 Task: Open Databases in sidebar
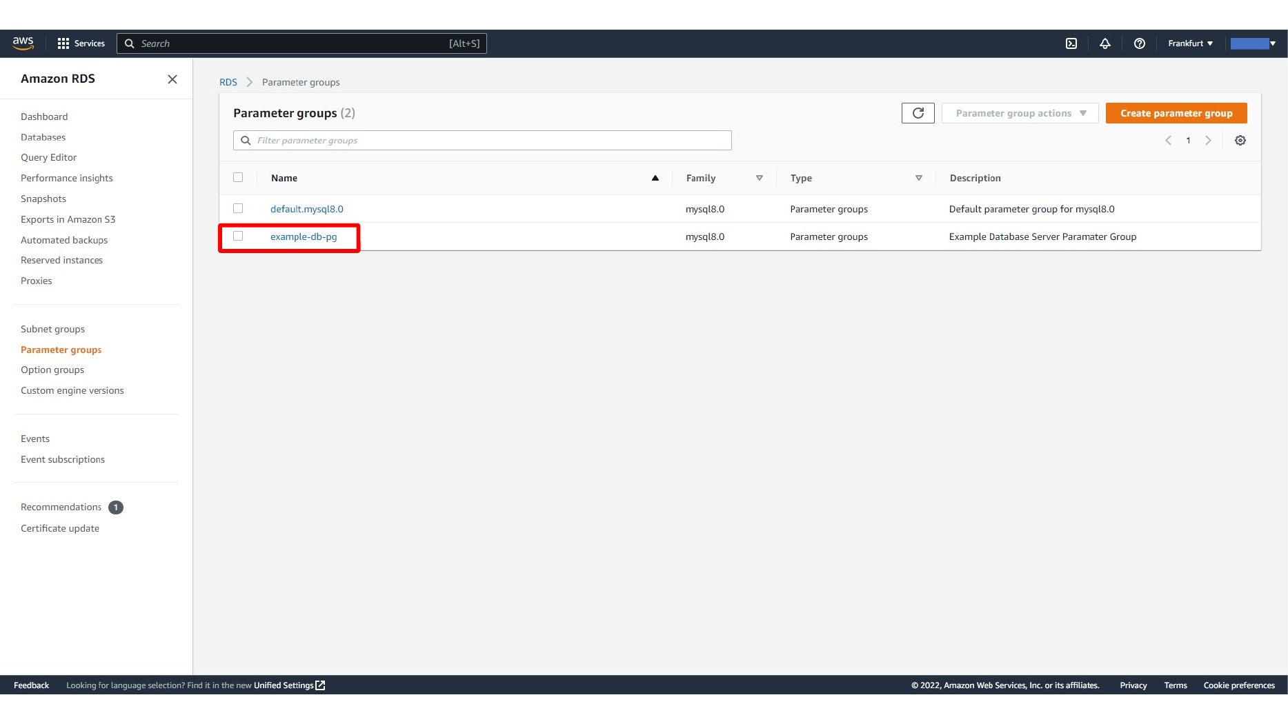tap(43, 137)
